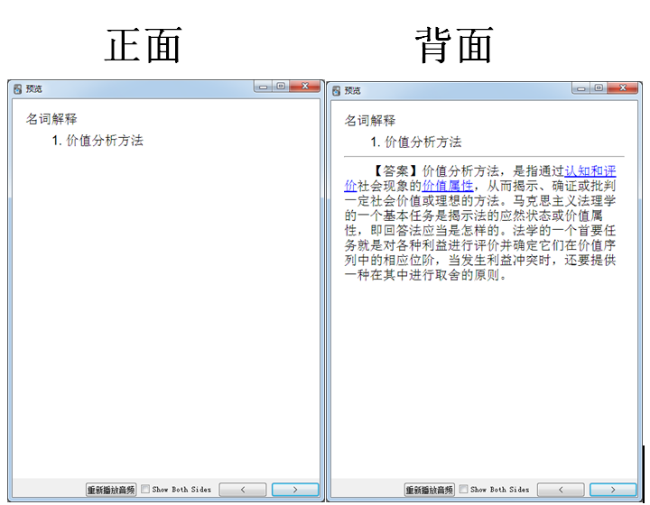Click 名词解释 heading in right window
Screen dimensions: 650x505
point(370,121)
